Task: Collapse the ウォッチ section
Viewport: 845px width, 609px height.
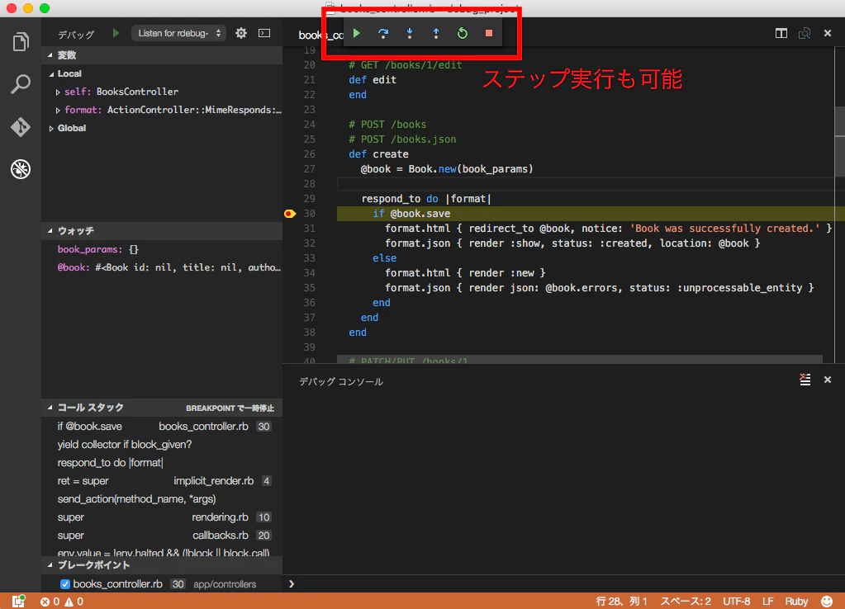Action: click(x=50, y=230)
